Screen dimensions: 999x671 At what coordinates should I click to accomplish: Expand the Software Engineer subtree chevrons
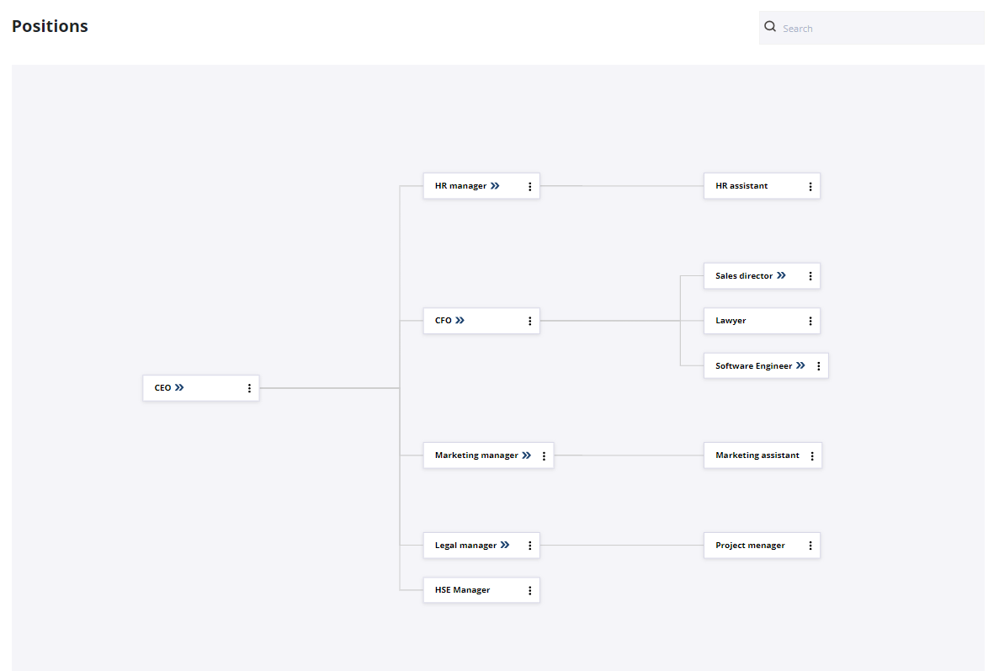pyautogui.click(x=800, y=365)
